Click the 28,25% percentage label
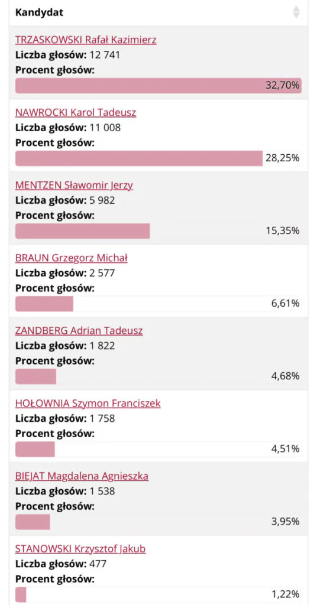This screenshot has height=605, width=317. (283, 158)
